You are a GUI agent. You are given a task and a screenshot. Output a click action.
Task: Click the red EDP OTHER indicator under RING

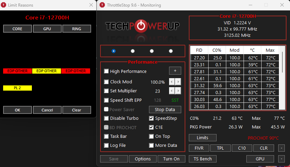click(x=76, y=71)
